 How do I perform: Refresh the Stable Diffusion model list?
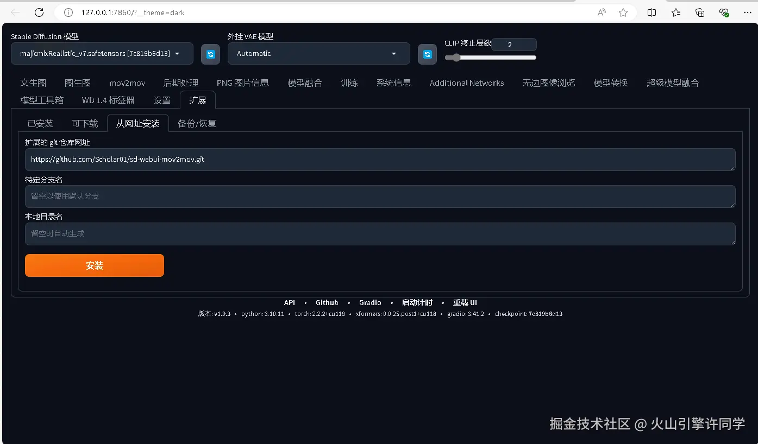[211, 54]
